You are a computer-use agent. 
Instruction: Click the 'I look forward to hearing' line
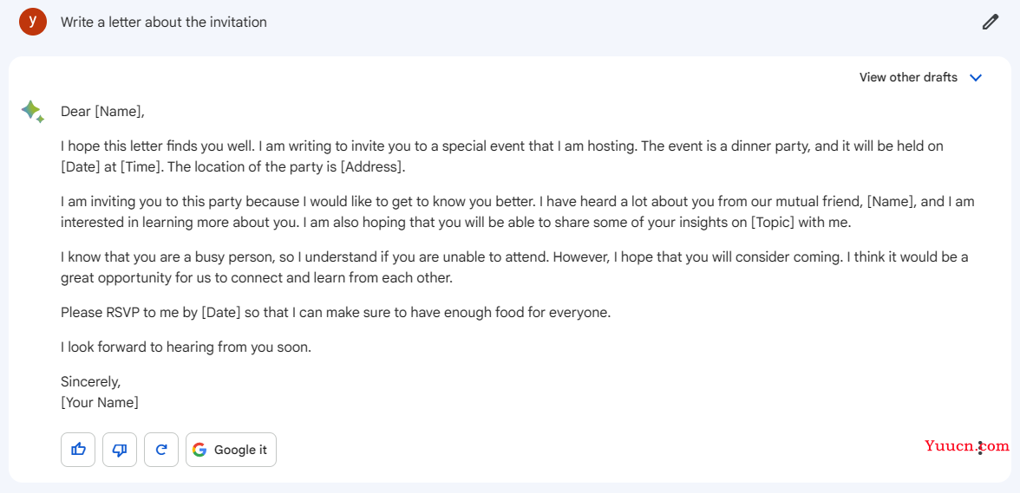pos(186,347)
